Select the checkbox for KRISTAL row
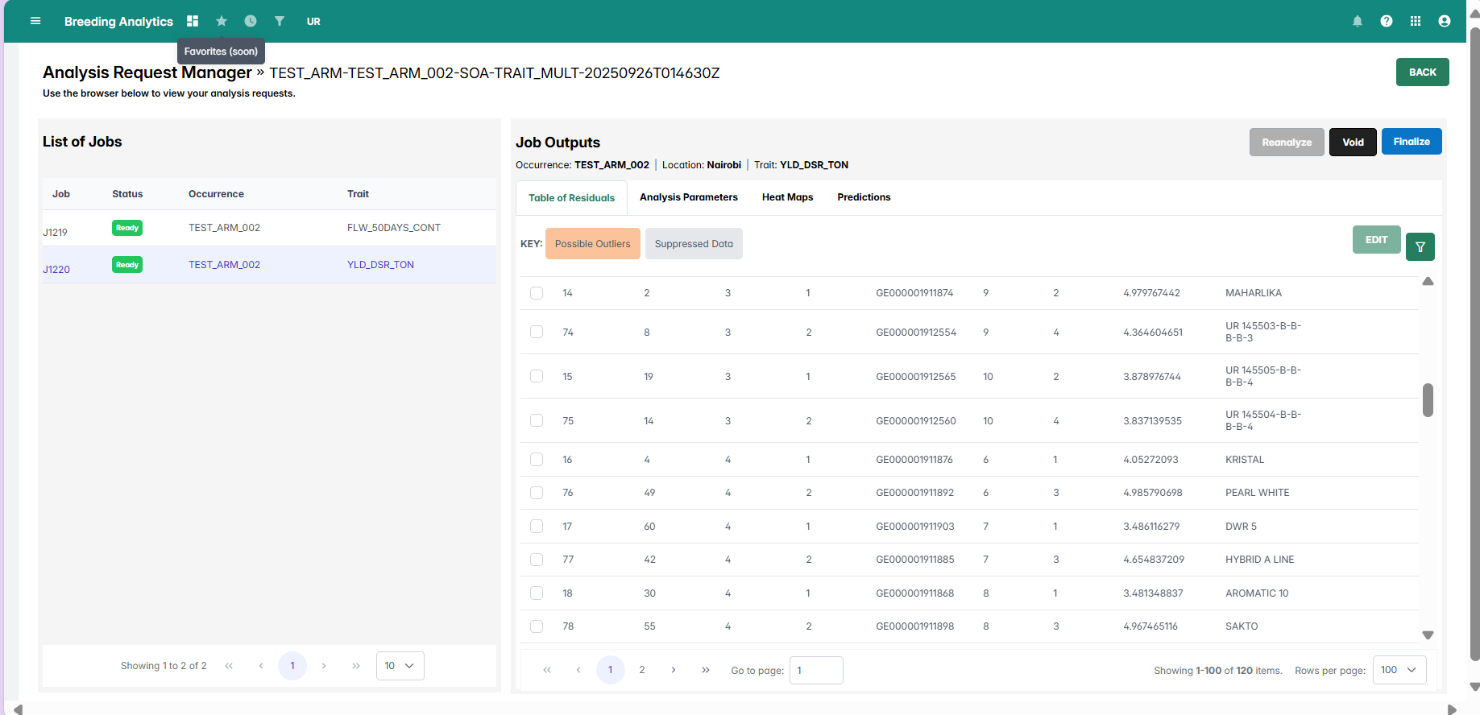This screenshot has width=1480, height=715. [537, 460]
